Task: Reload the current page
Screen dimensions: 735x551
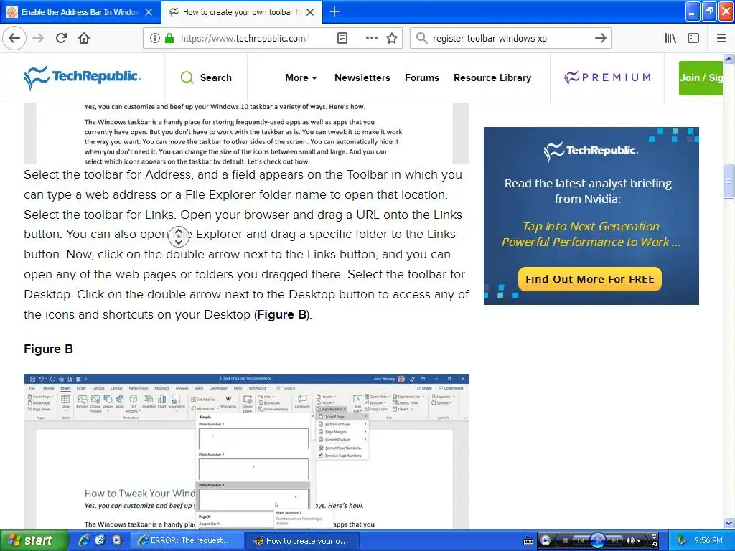Action: pos(62,39)
